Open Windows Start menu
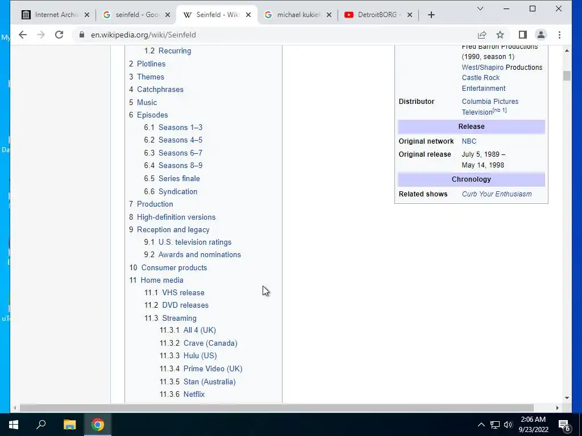 [14, 425]
